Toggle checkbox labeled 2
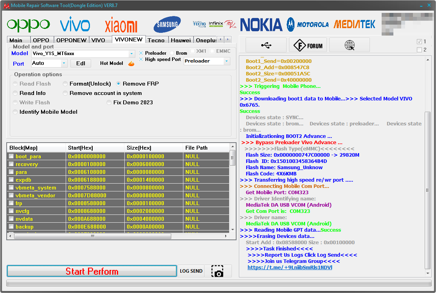436x293 pixels. (x=419, y=50)
